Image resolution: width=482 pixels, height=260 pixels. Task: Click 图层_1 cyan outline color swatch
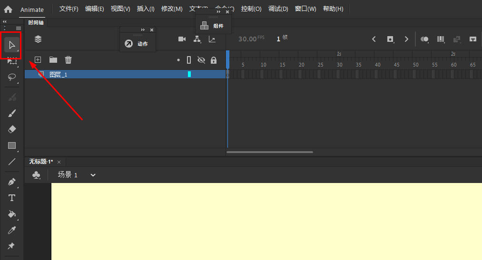click(189, 74)
